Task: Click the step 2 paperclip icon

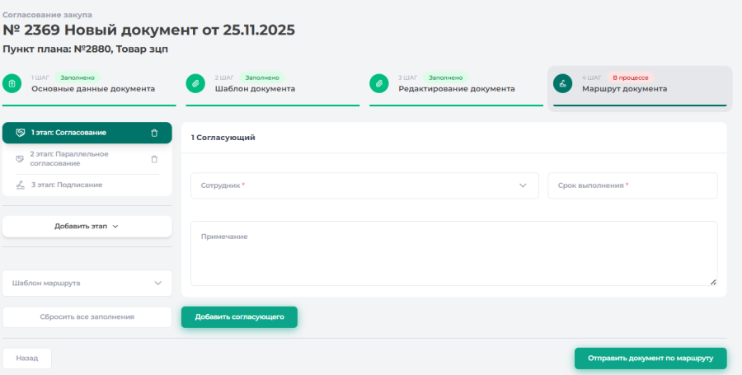Action: click(195, 83)
